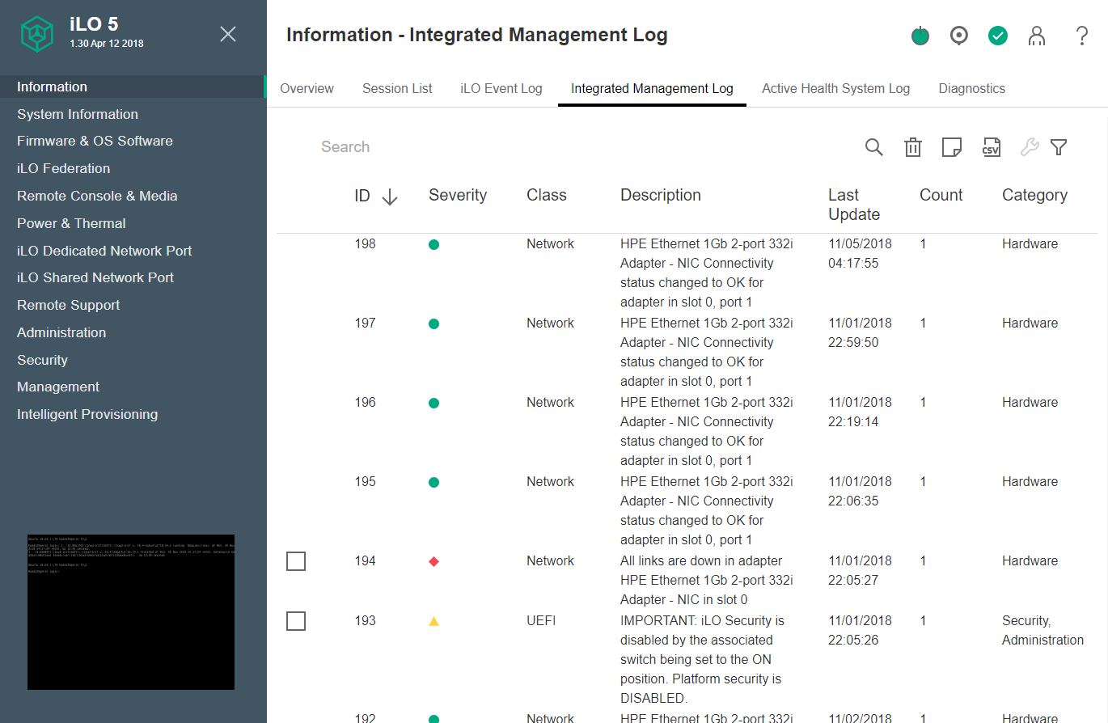Open help via the question mark icon
This screenshot has width=1108, height=723.
tap(1081, 36)
